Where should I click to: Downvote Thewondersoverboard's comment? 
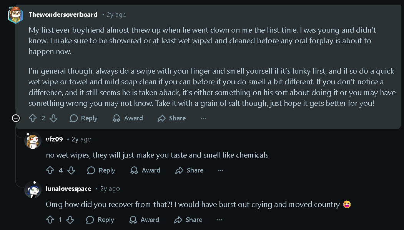(x=53, y=118)
